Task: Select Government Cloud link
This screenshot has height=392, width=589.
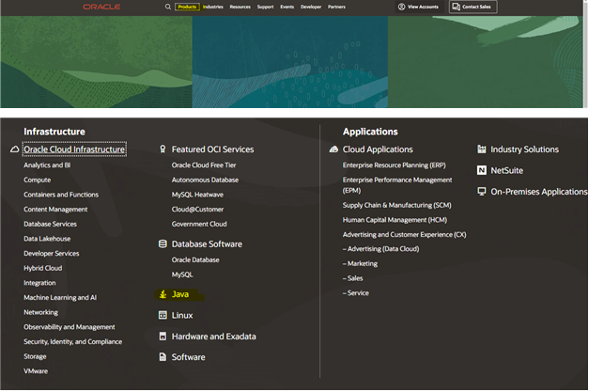Action: coord(199,224)
